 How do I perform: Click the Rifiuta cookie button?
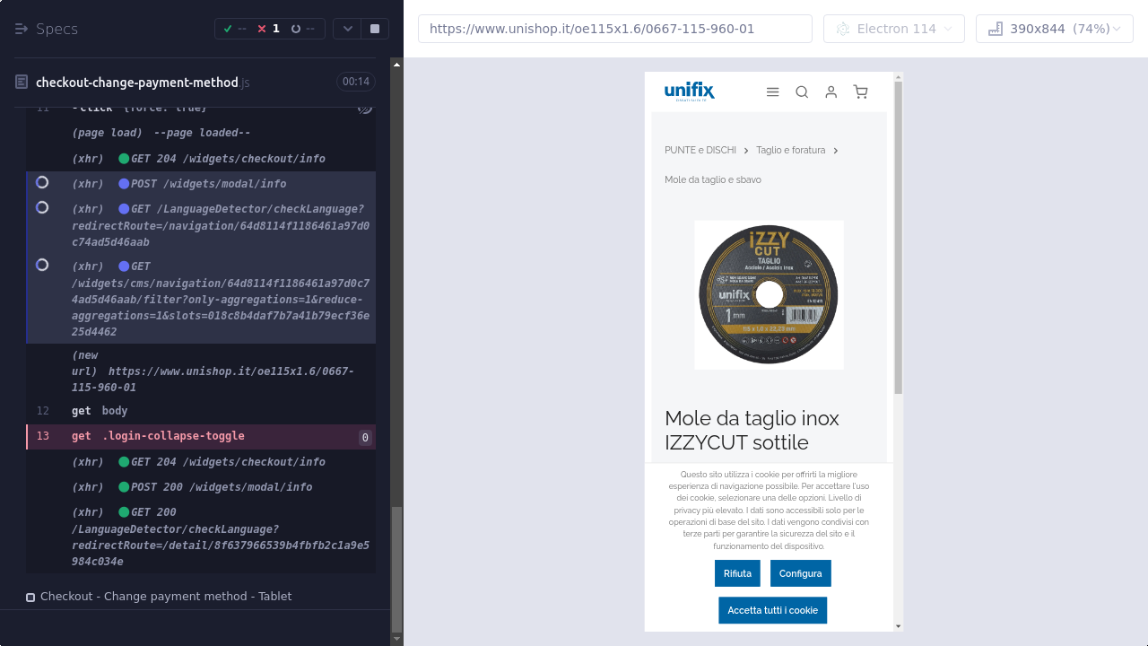pyautogui.click(x=737, y=573)
